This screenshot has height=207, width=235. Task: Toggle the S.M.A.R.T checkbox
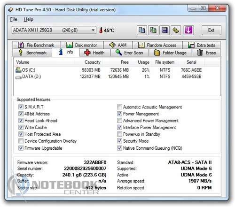21,107
